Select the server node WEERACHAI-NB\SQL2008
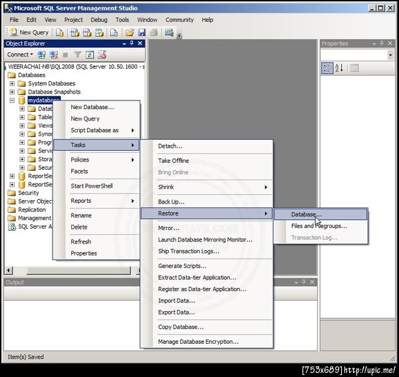This screenshot has width=399, height=377. click(76, 66)
